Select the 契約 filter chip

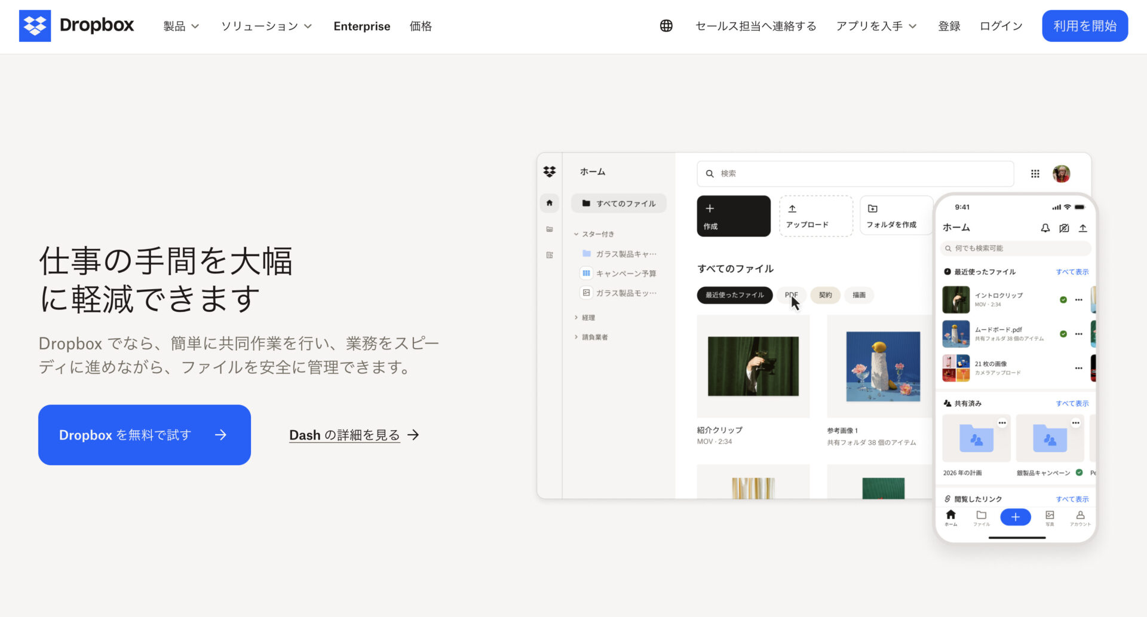[x=826, y=295]
